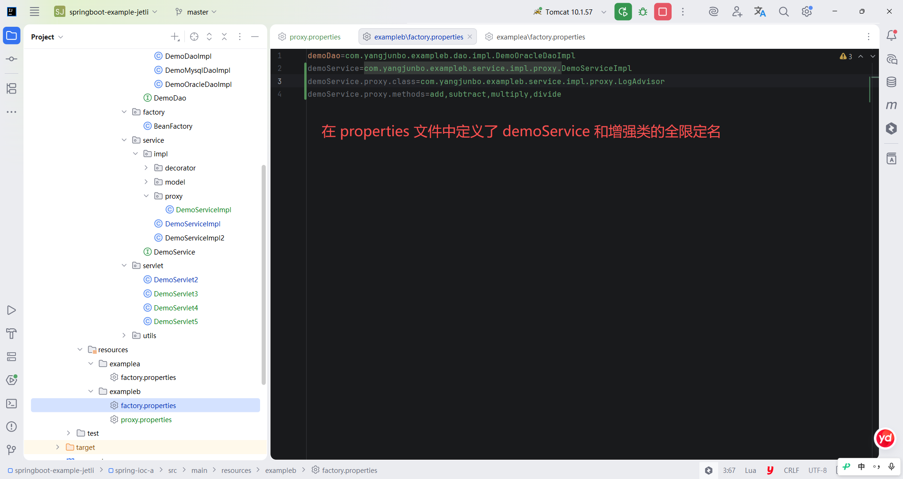Open the Services tool window
The width and height of the screenshot is (903, 479).
coord(12,357)
